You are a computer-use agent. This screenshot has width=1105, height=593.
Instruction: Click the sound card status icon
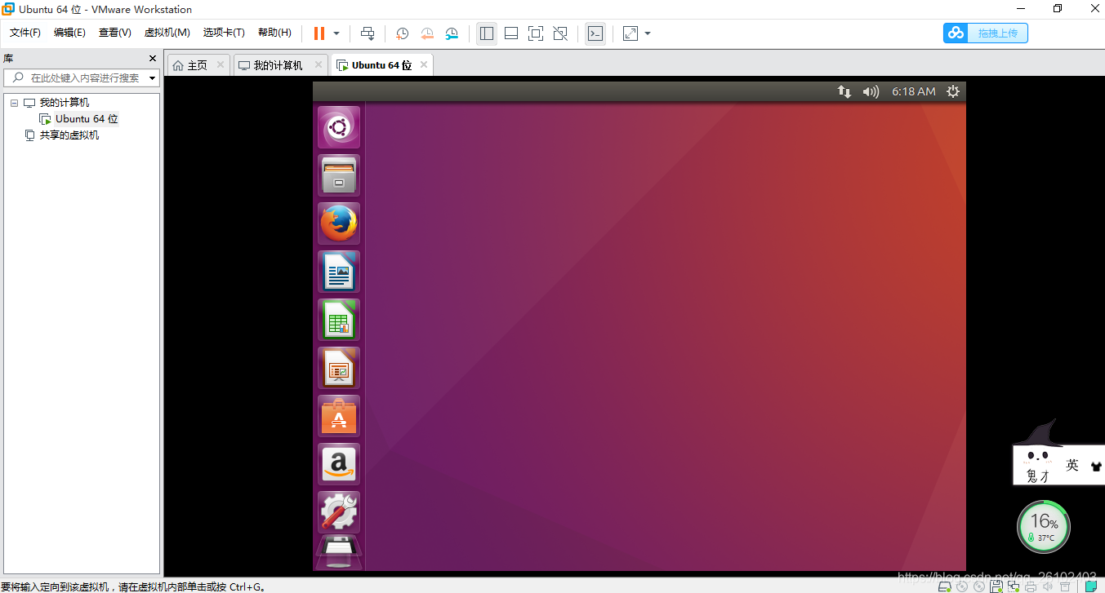pyautogui.click(x=1047, y=586)
